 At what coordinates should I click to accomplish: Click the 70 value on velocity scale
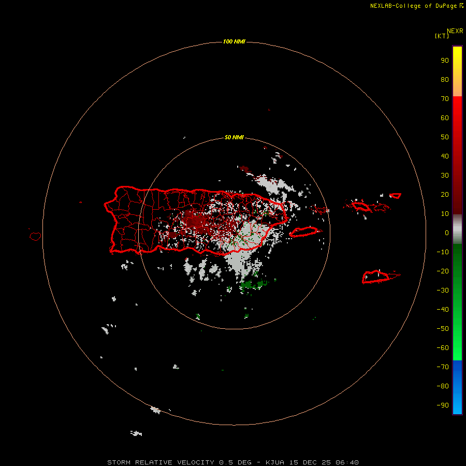(445, 99)
